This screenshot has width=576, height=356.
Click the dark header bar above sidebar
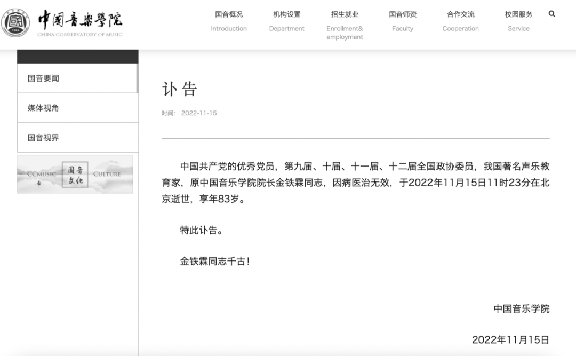click(x=77, y=56)
